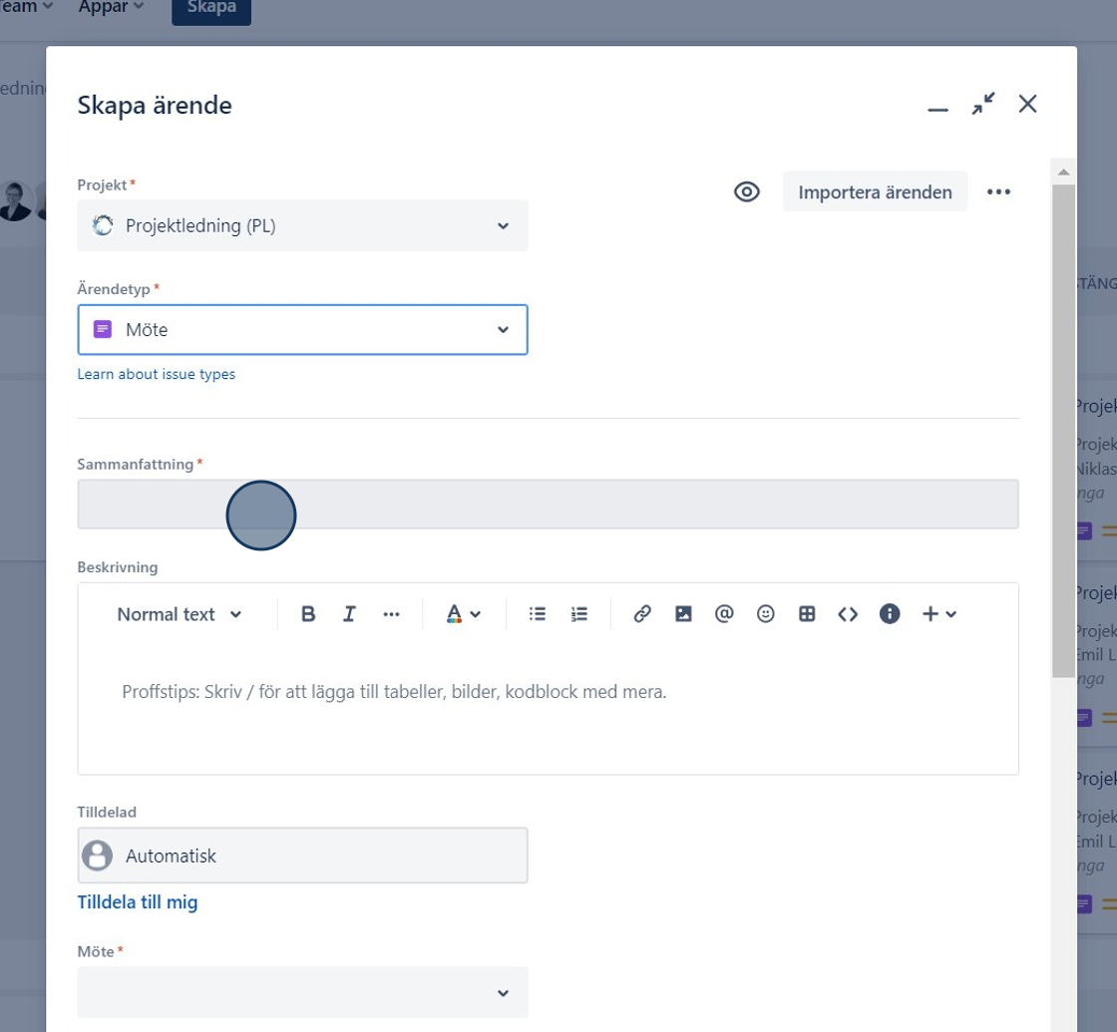Insert a code snippet block
Image resolution: width=1117 pixels, height=1032 pixels.
pyautogui.click(x=848, y=614)
